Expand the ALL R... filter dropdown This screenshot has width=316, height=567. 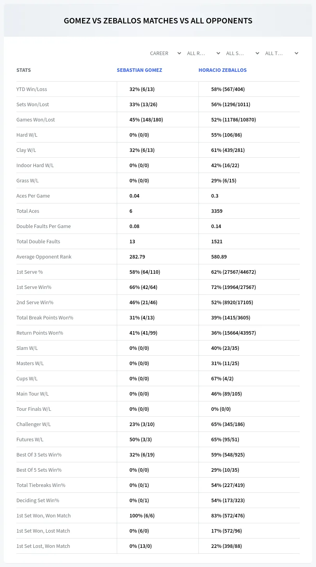pyautogui.click(x=203, y=53)
